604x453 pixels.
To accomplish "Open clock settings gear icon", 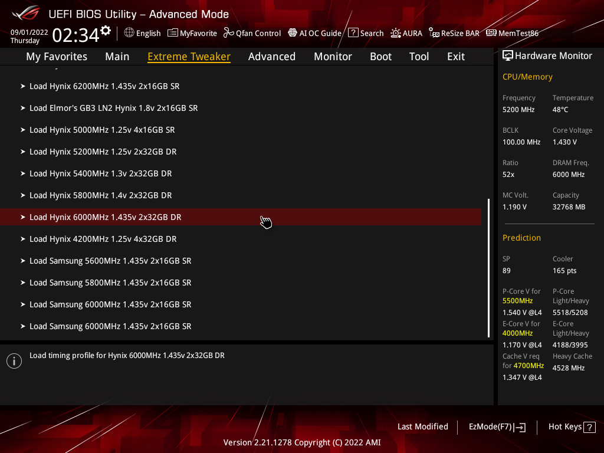I will (x=106, y=31).
